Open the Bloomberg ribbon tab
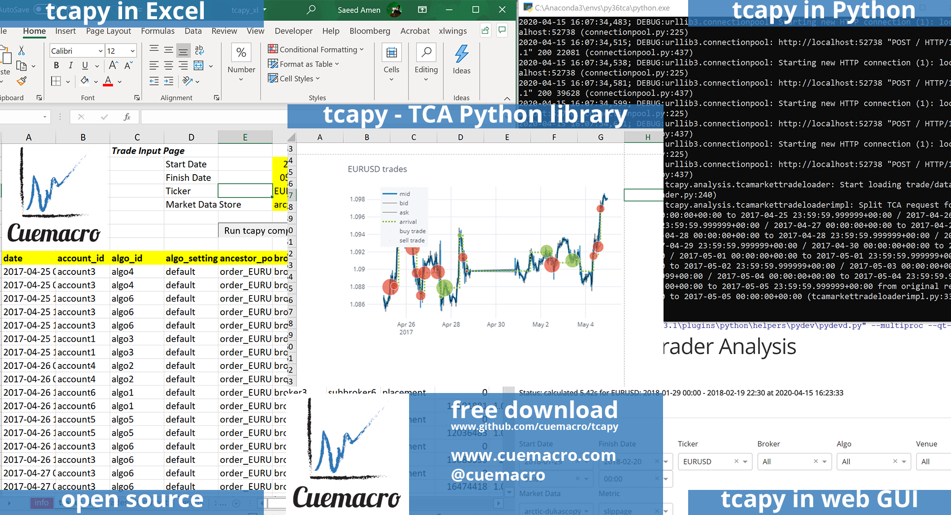 (370, 31)
